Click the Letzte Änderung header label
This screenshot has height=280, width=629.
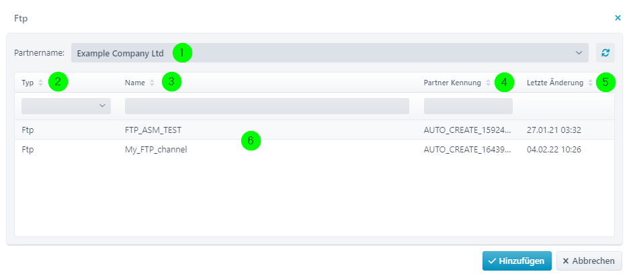point(555,83)
